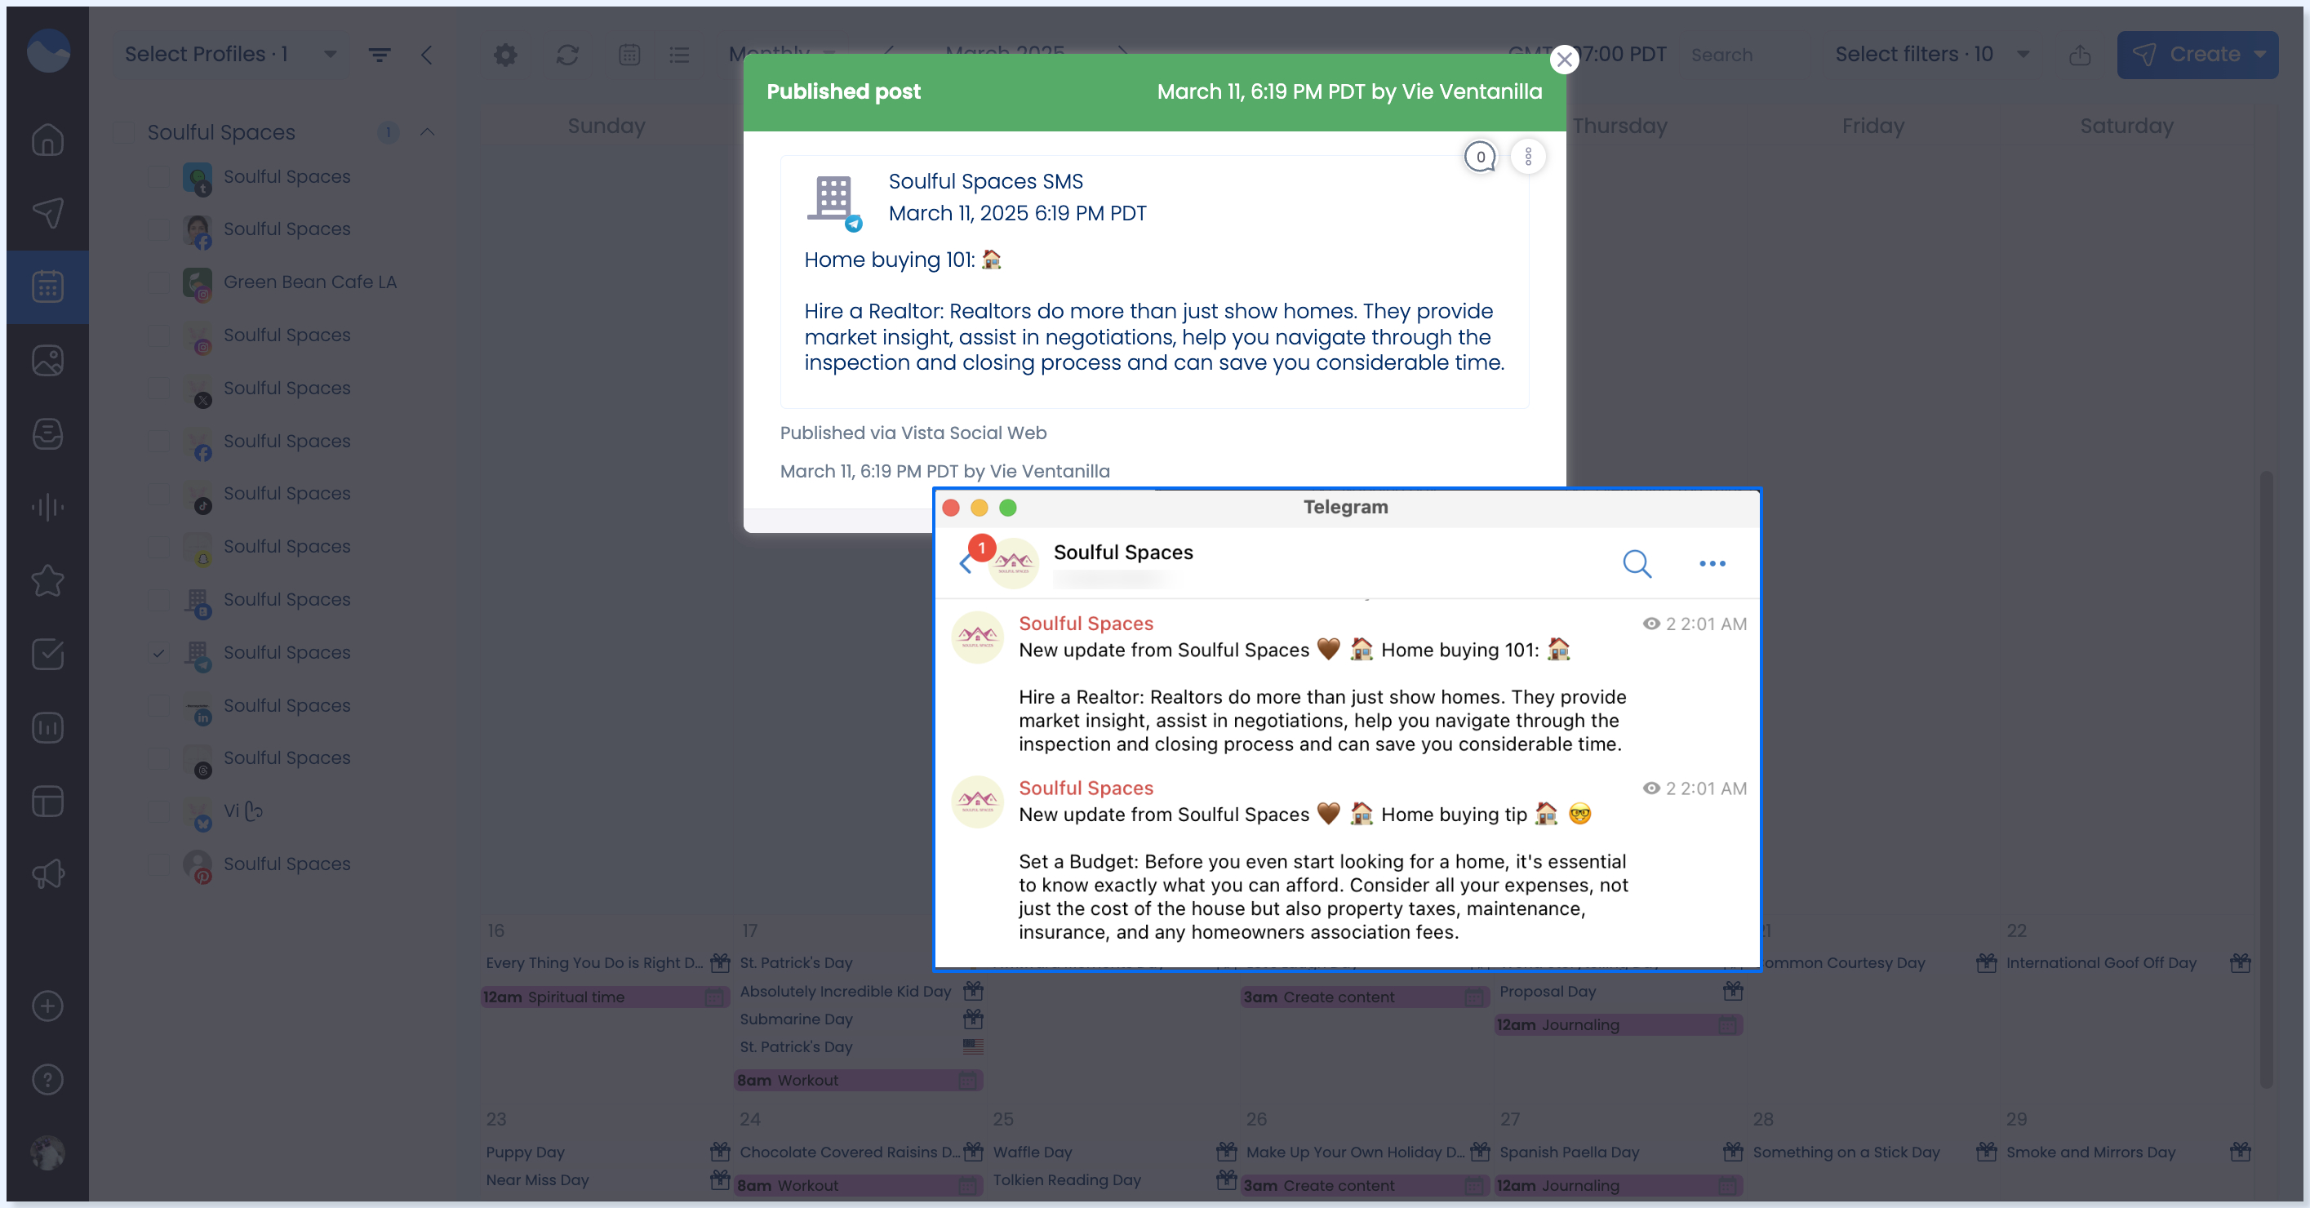Check the Soulful Spaces Pinterest profile checkbox
Screen dimensions: 2310x1208
(158, 864)
